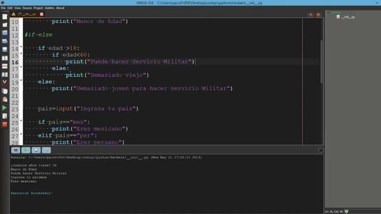Click the Run File icon below green play
Viewport: 381px width, 214px height.
click(x=5, y=116)
